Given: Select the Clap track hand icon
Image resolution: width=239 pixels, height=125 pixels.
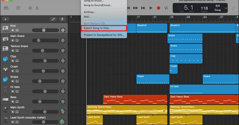Looking at the screenshot, I should point(5,59).
